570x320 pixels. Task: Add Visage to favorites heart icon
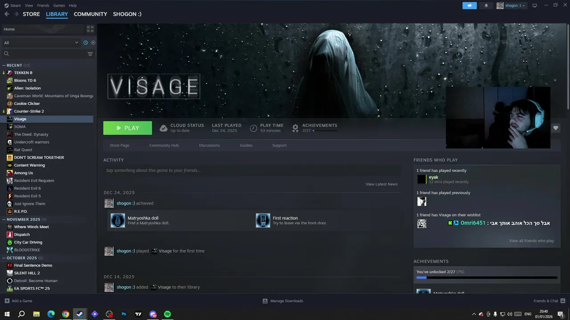click(x=556, y=128)
